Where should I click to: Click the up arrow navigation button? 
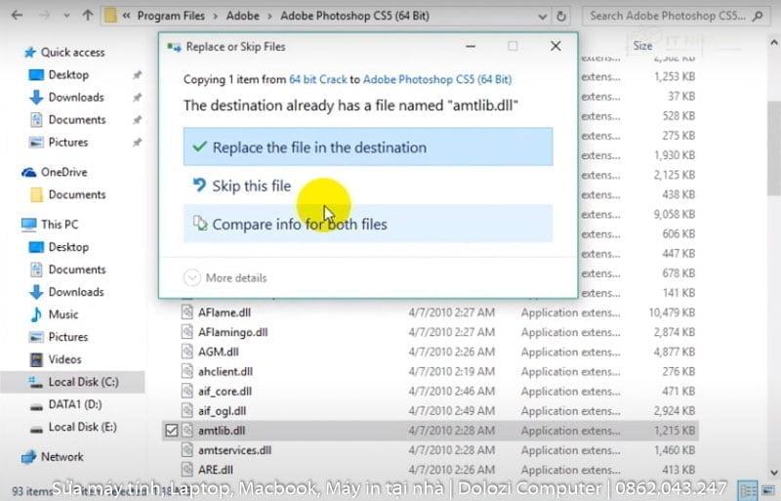click(88, 16)
